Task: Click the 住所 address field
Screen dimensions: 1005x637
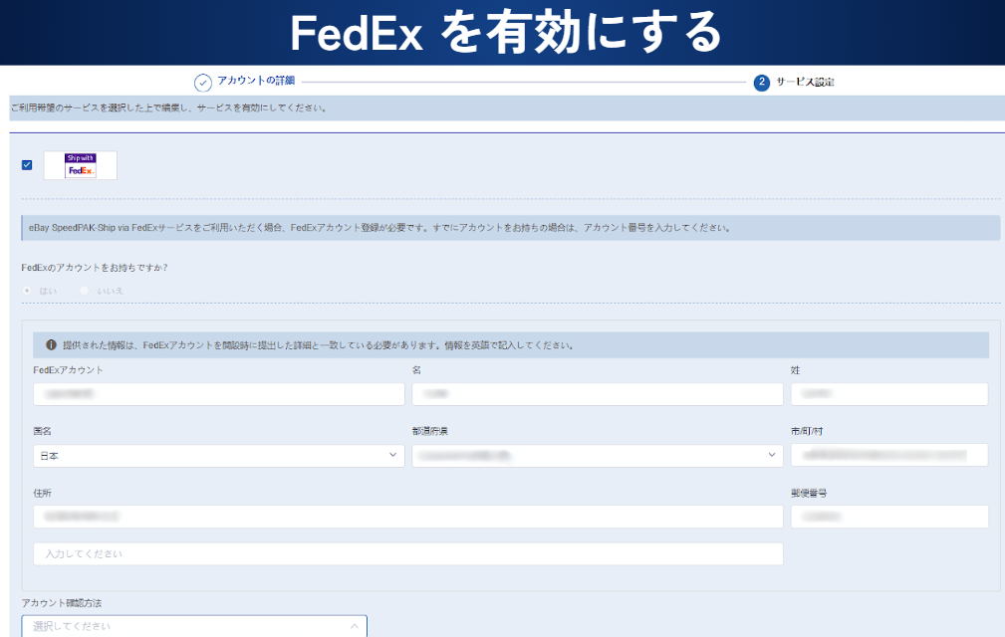Action: [407, 517]
